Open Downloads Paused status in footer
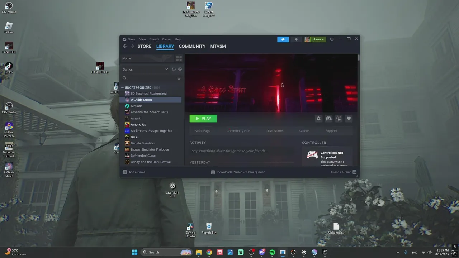Viewport: 459px width, 258px height. coord(238,172)
